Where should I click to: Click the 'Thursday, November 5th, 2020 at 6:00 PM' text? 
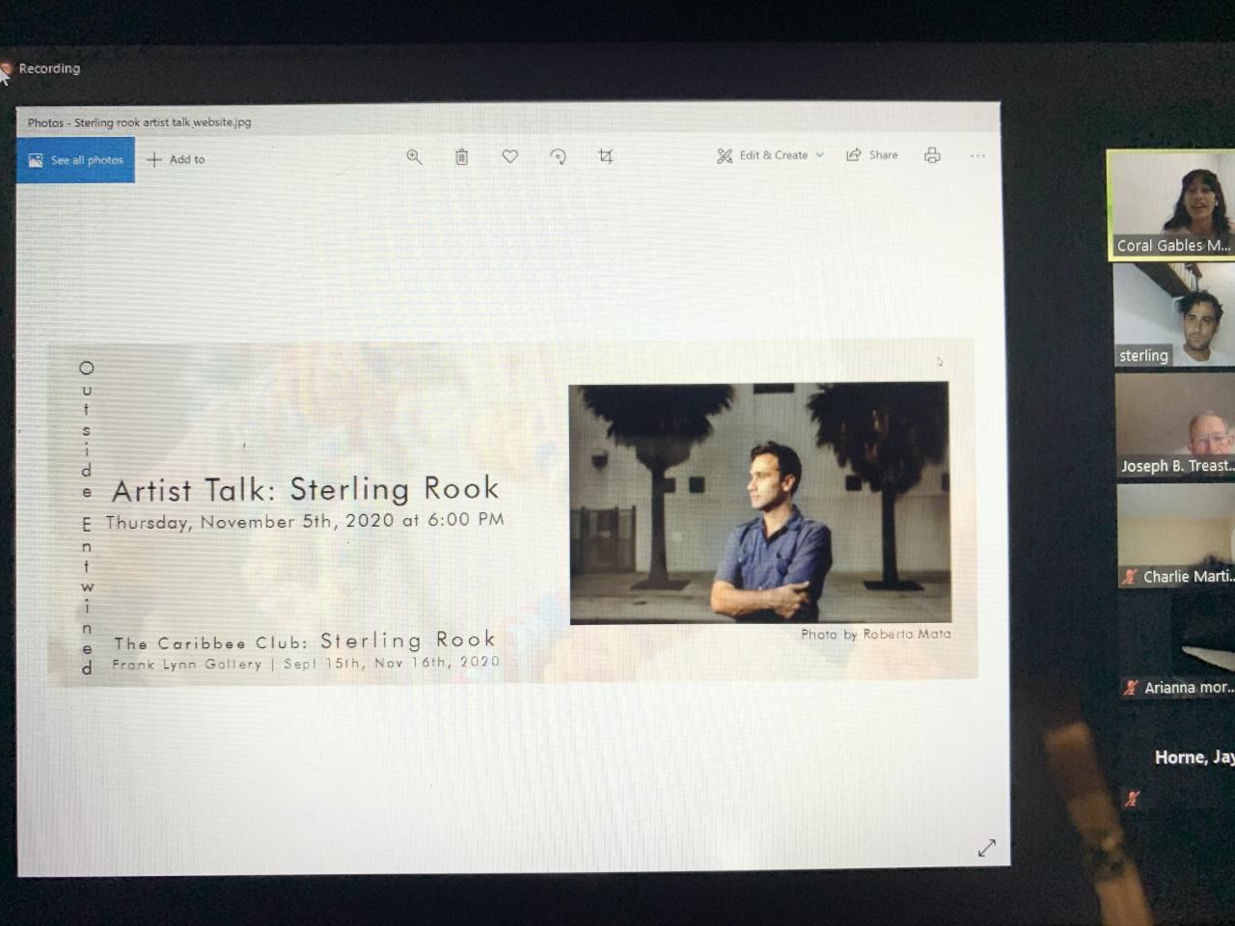pyautogui.click(x=305, y=521)
